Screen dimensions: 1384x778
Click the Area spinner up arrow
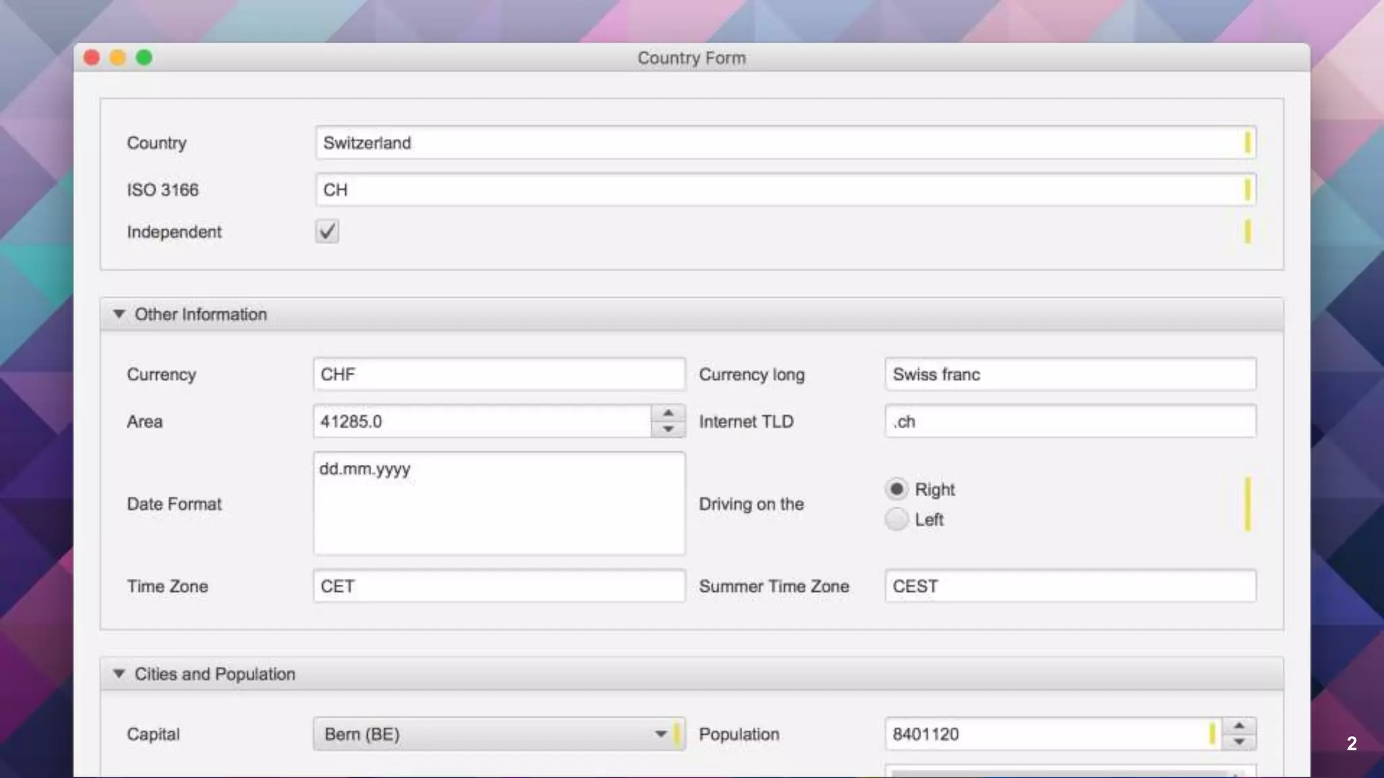668,413
